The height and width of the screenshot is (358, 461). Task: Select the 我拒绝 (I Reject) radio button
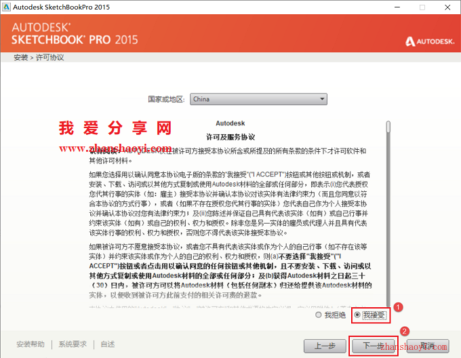[318, 315]
